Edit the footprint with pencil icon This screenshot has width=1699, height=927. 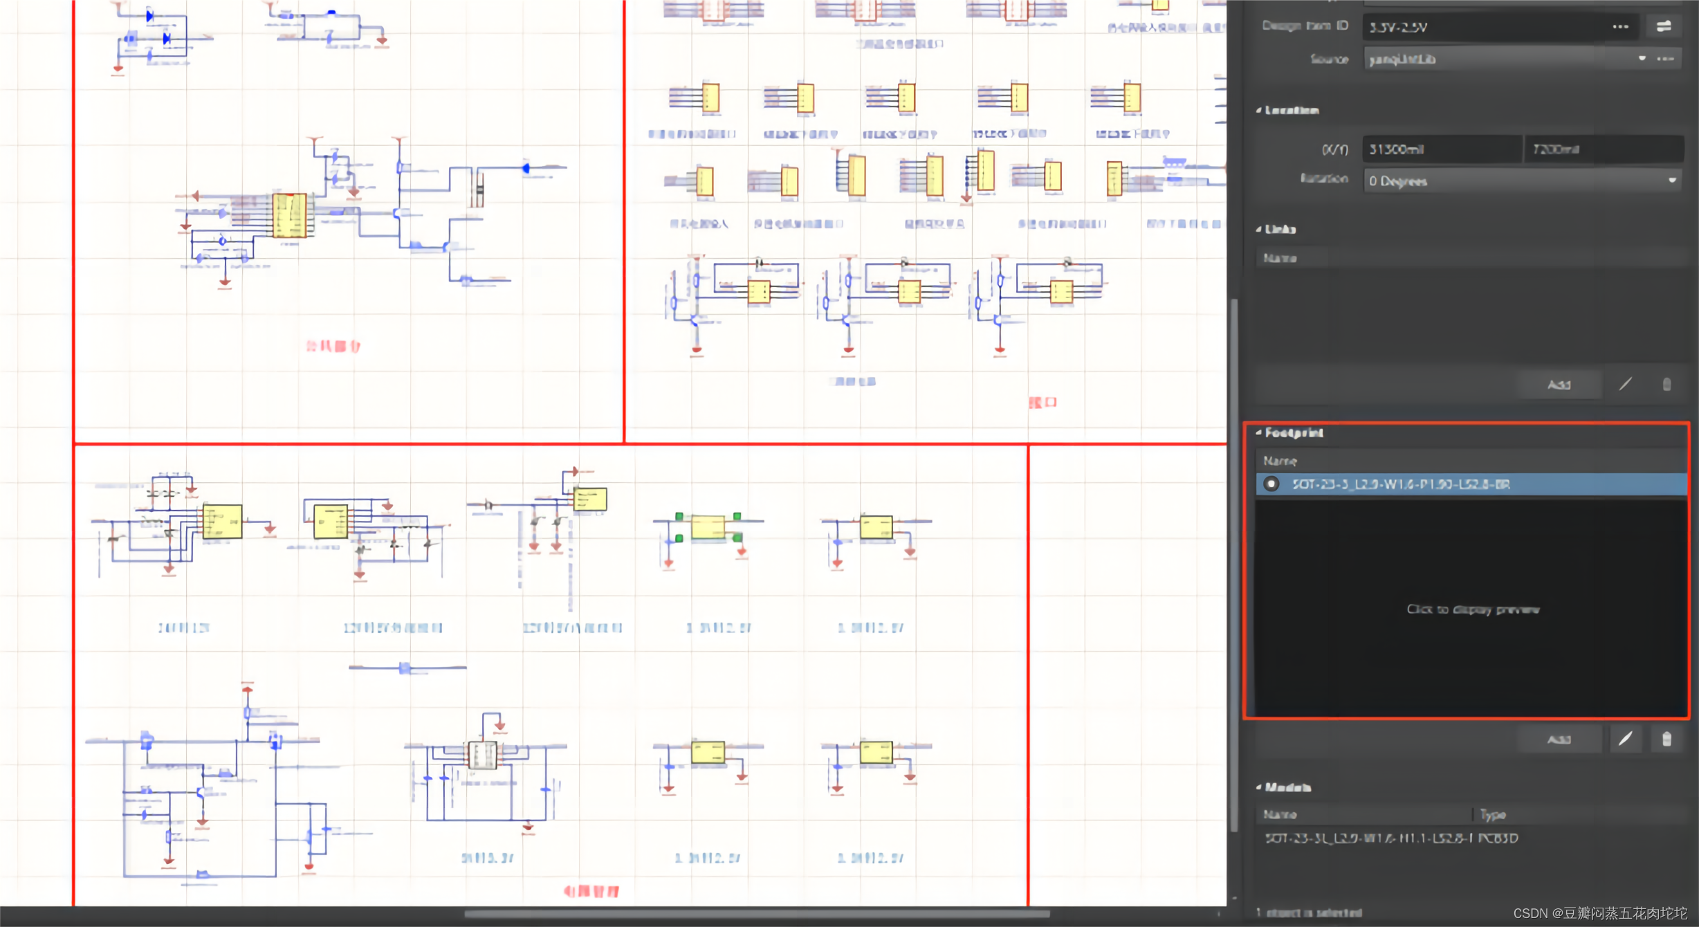tap(1625, 739)
